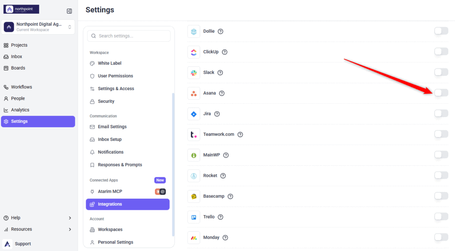Switch on the MainWP integration
Screen dimensions: 455x251
[441, 155]
